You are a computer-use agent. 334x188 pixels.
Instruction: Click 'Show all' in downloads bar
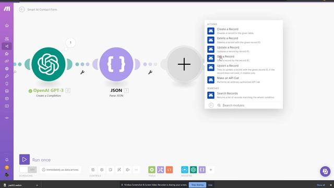(x=321, y=185)
